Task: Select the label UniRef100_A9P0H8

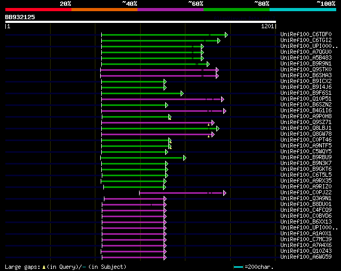Action: pyautogui.click(x=306, y=117)
